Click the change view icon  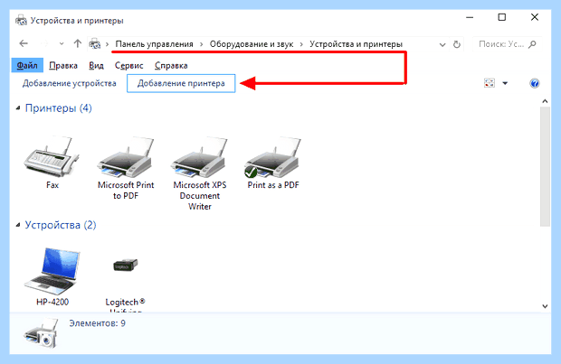pyautogui.click(x=490, y=83)
